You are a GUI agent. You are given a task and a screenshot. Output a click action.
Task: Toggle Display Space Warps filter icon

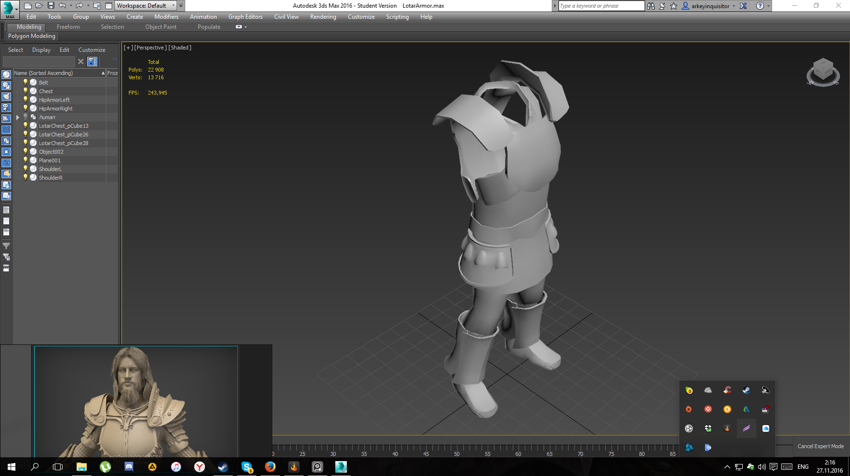[x=6, y=130]
